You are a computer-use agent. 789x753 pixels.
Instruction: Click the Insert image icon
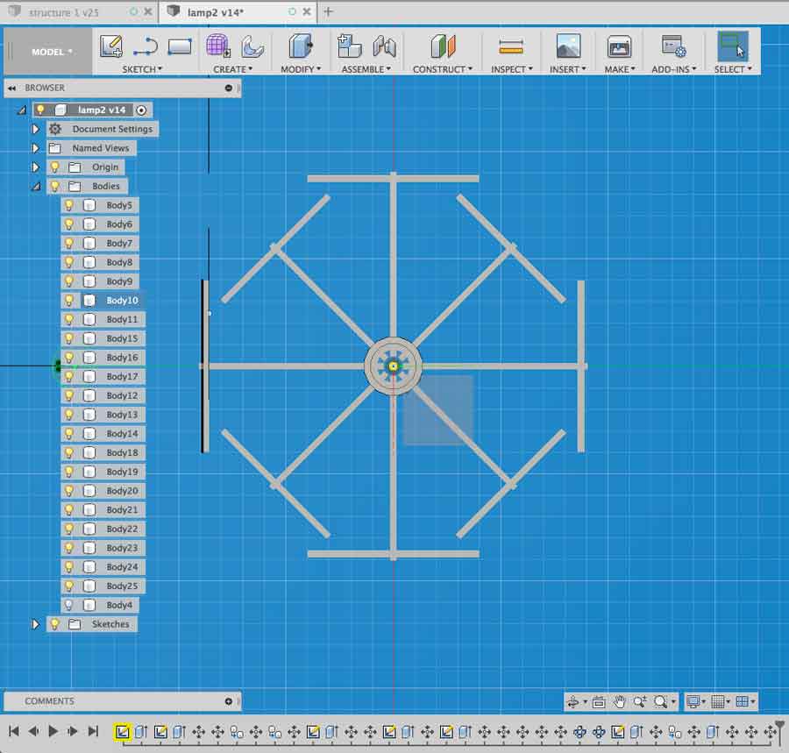tap(568, 46)
